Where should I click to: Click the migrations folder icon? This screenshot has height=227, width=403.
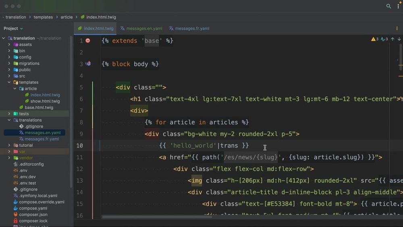pyautogui.click(x=16, y=63)
